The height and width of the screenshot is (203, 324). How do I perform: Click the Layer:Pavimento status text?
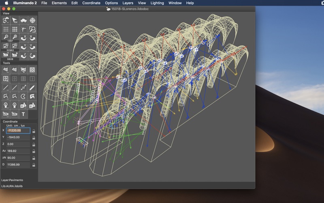(12, 180)
